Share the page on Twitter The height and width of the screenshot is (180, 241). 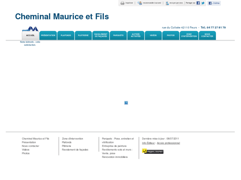(203, 3)
